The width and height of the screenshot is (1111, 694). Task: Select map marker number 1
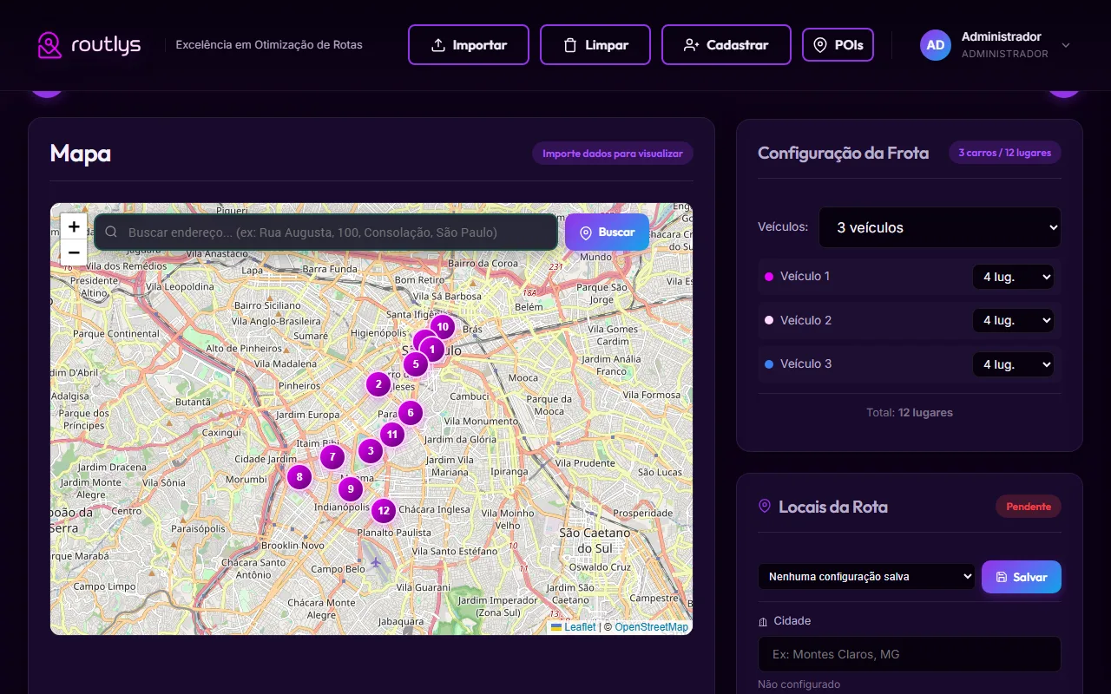[432, 350]
